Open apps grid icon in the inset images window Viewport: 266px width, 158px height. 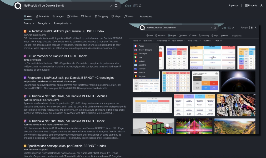pyautogui.click(x=252, y=27)
